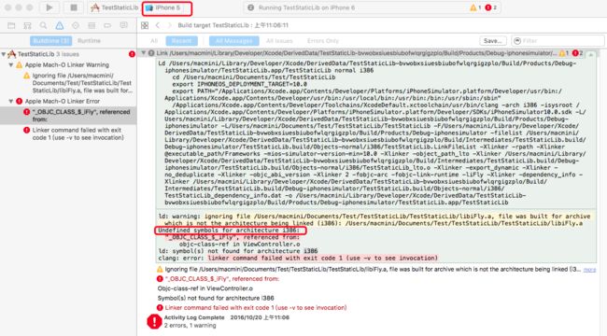Select the TestStaticLib scheme
The height and width of the screenshot is (336, 607).
pyautogui.click(x=115, y=7)
